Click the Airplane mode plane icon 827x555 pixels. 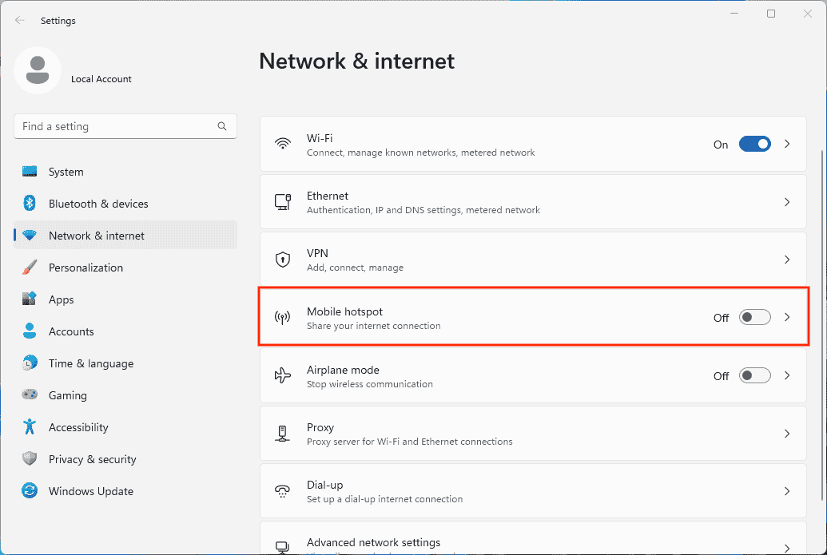point(283,375)
